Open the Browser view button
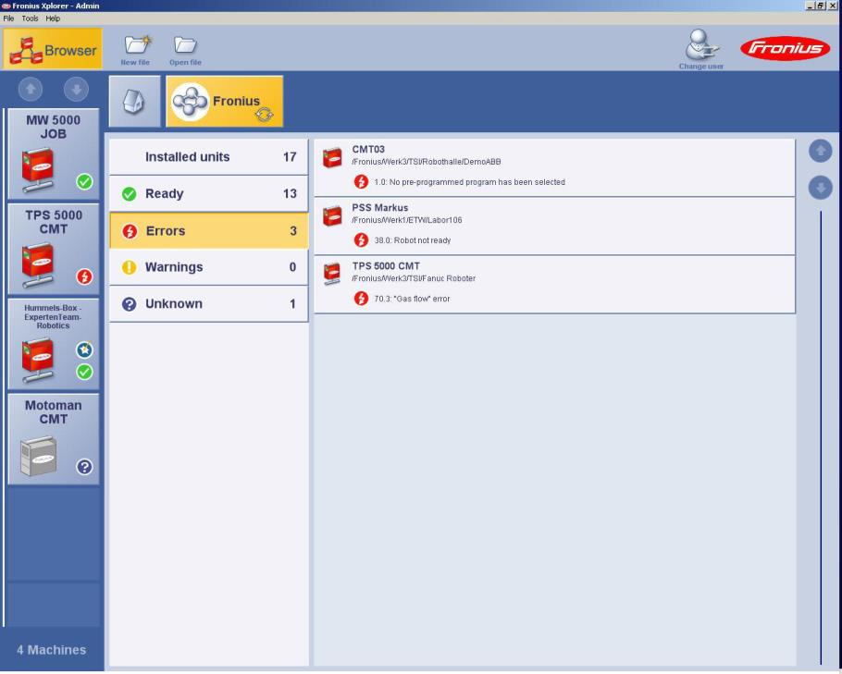The width and height of the screenshot is (842, 674). (x=53, y=49)
